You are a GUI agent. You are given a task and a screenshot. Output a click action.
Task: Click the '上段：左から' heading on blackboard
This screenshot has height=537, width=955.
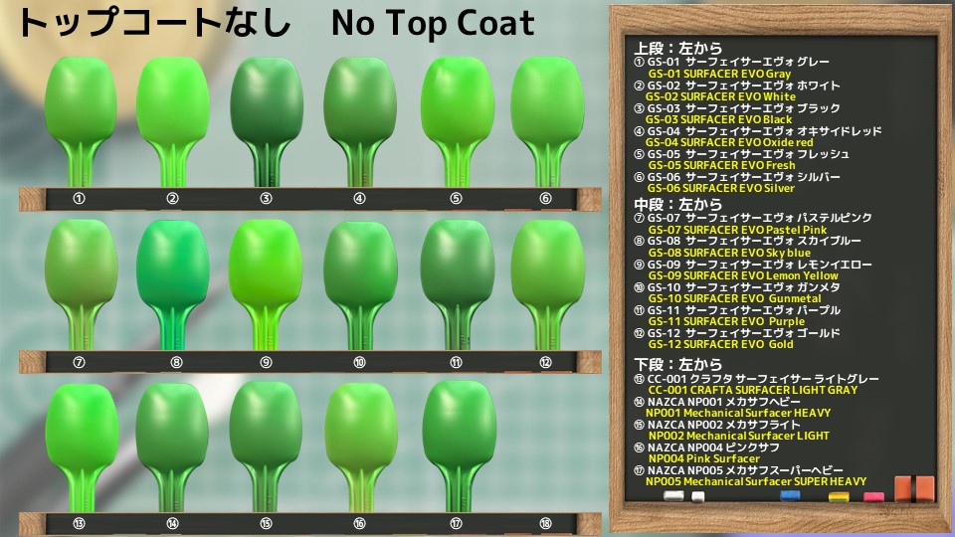[x=677, y=48]
